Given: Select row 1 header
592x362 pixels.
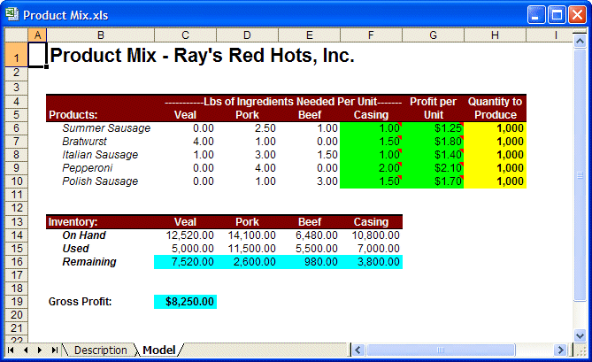Looking at the screenshot, I should 16,54.
